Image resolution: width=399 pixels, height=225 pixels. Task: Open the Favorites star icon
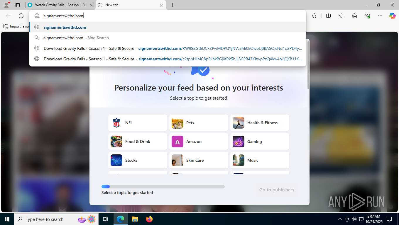coord(341,16)
